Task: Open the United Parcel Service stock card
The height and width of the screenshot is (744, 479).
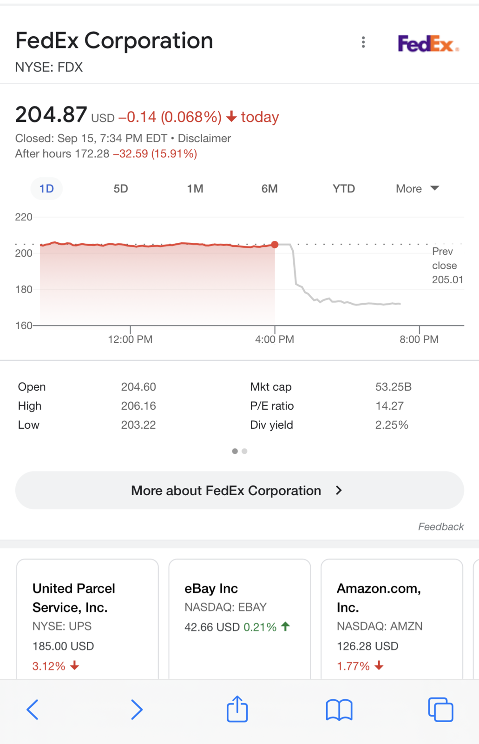Action: [87, 619]
